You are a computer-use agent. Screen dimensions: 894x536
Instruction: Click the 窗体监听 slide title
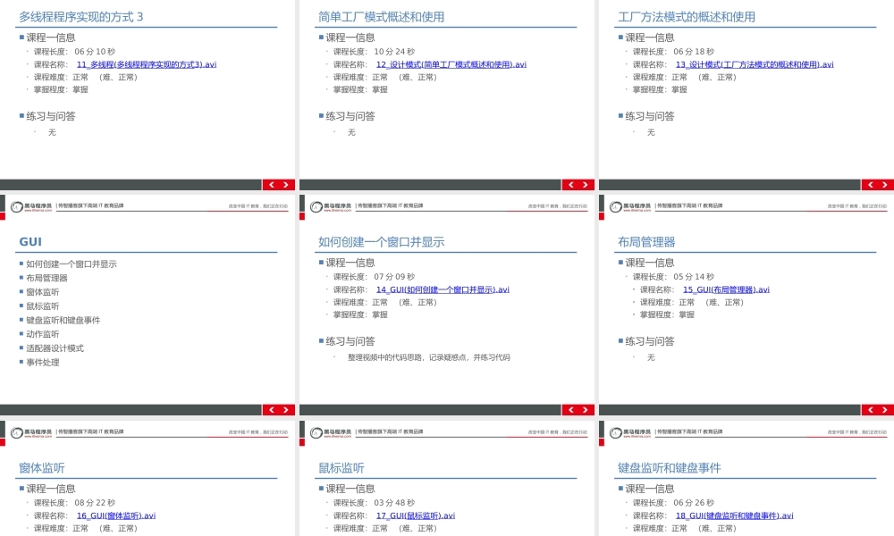(x=42, y=468)
